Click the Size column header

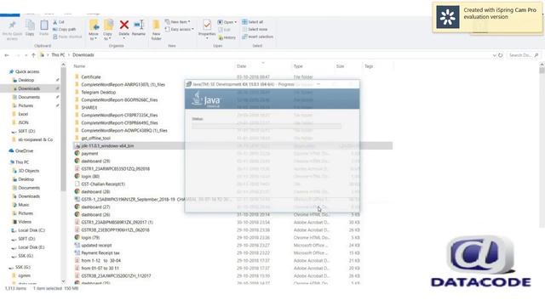point(340,66)
